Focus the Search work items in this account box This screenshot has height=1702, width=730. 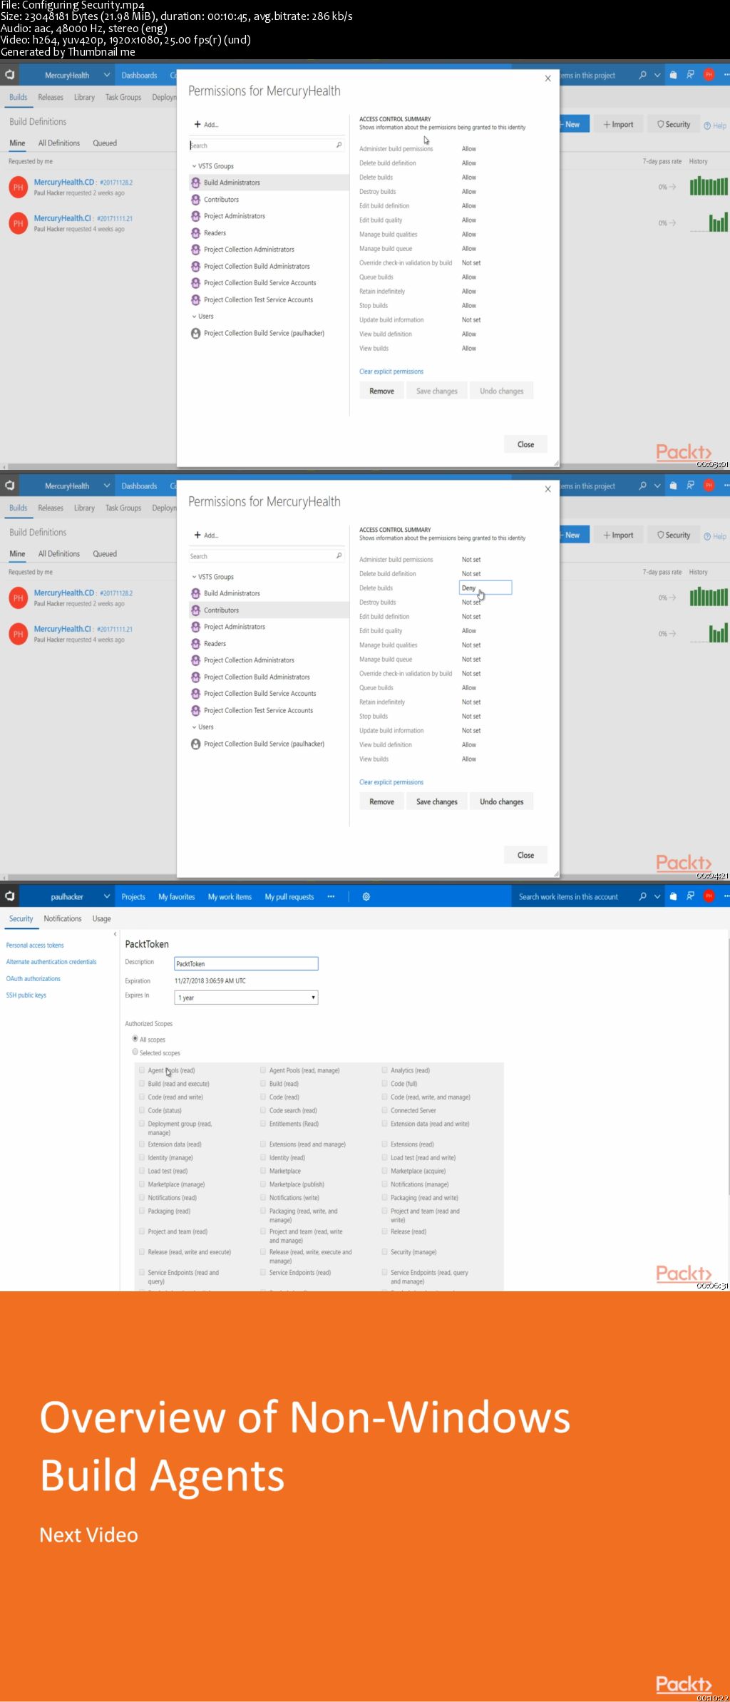click(574, 896)
